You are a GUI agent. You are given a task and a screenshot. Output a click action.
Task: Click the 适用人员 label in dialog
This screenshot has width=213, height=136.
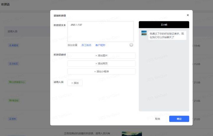[59, 82]
